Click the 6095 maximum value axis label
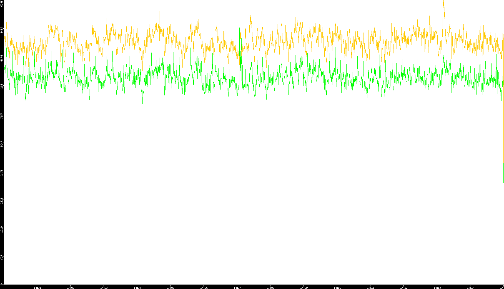Screen dimensions: 504x289 pyautogui.click(x=2, y=3)
